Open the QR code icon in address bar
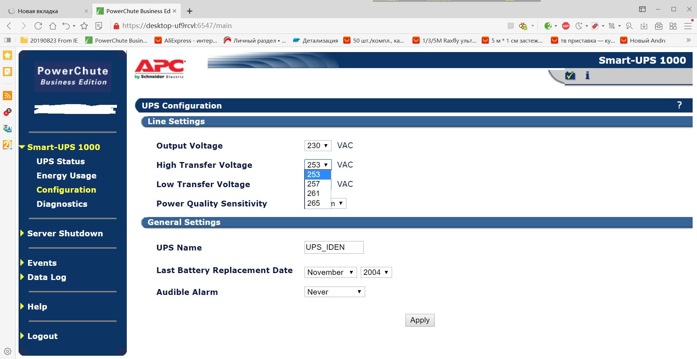The image size is (697, 359). pyautogui.click(x=511, y=26)
